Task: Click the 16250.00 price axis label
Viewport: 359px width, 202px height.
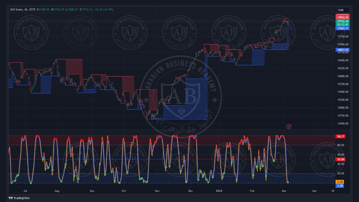Action: (x=343, y=68)
